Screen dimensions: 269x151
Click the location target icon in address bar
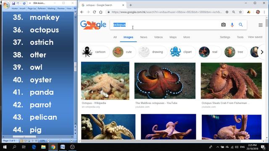(227, 12)
